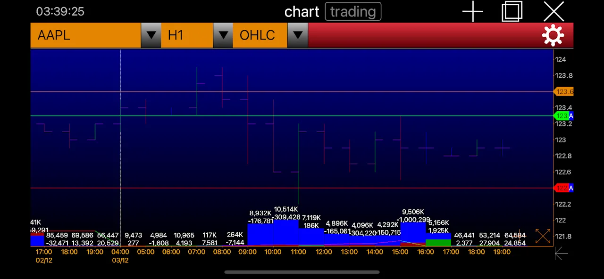The image size is (604, 279).
Task: Open chart settings with the gear icon
Action: coord(553,35)
